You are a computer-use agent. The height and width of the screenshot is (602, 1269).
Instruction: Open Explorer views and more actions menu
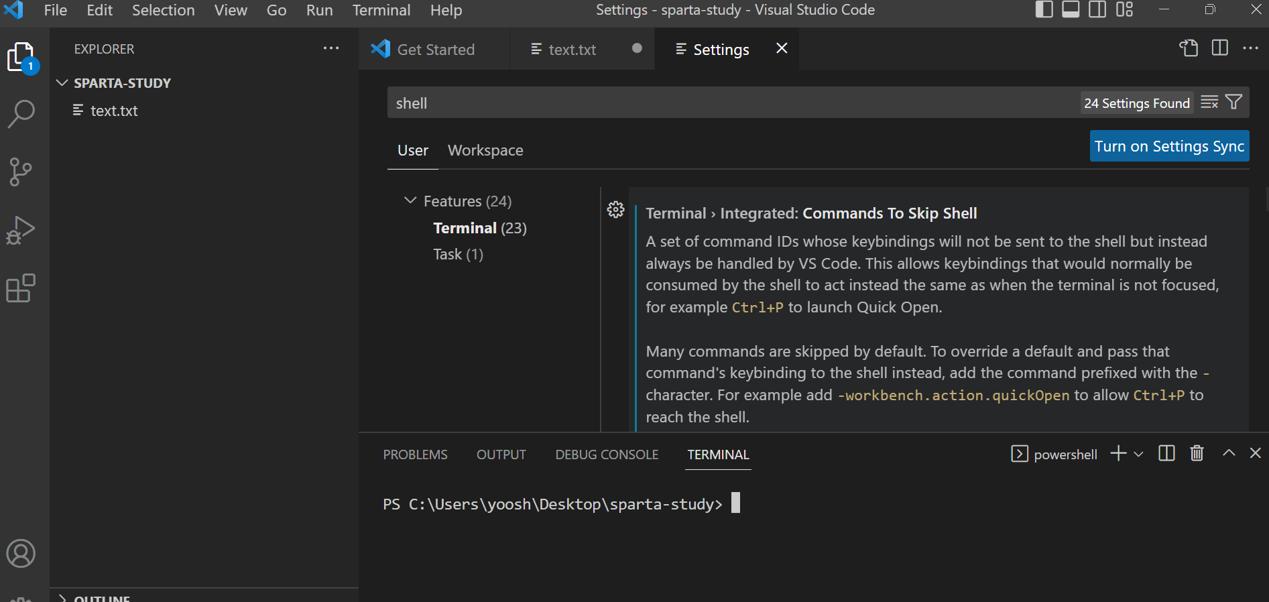click(331, 48)
